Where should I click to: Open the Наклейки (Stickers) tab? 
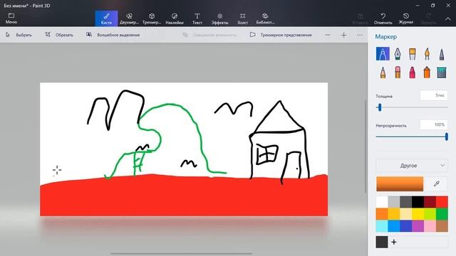[175, 18]
